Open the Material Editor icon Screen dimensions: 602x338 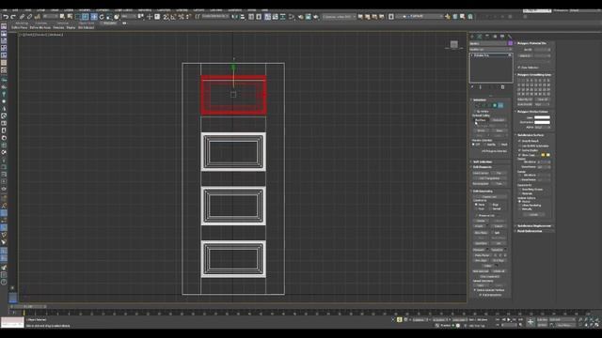[292, 17]
